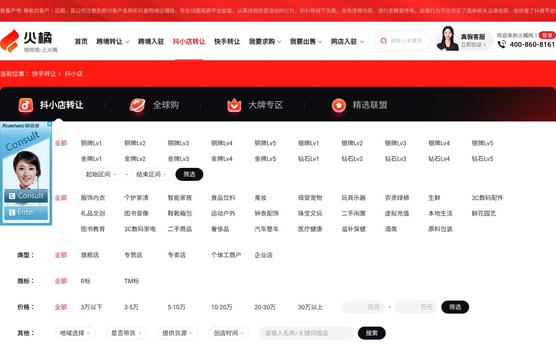Image resolution: width=556 pixels, height=347 pixels.
Task: Select 首页 in the navigation bar
Action: tap(81, 41)
